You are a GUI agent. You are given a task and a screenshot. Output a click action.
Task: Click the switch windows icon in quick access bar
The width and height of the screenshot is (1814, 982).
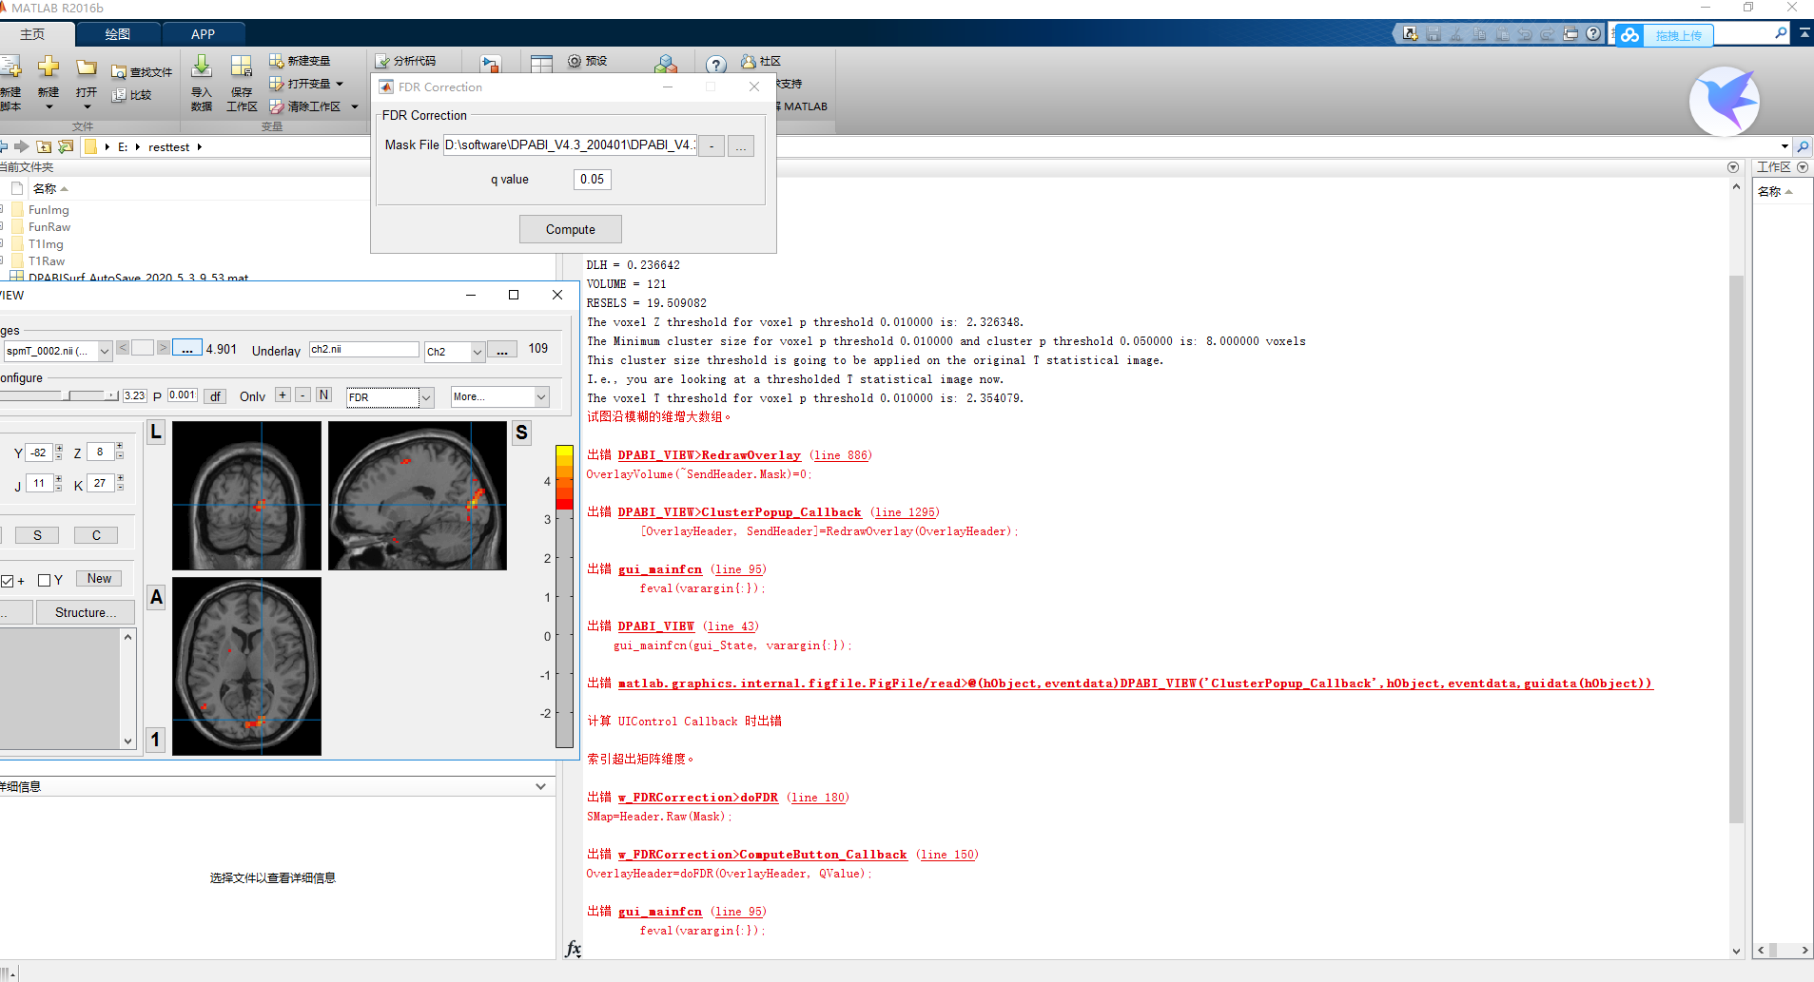point(1570,34)
